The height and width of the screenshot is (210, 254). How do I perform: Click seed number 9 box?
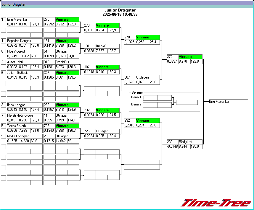[x=3, y=136]
